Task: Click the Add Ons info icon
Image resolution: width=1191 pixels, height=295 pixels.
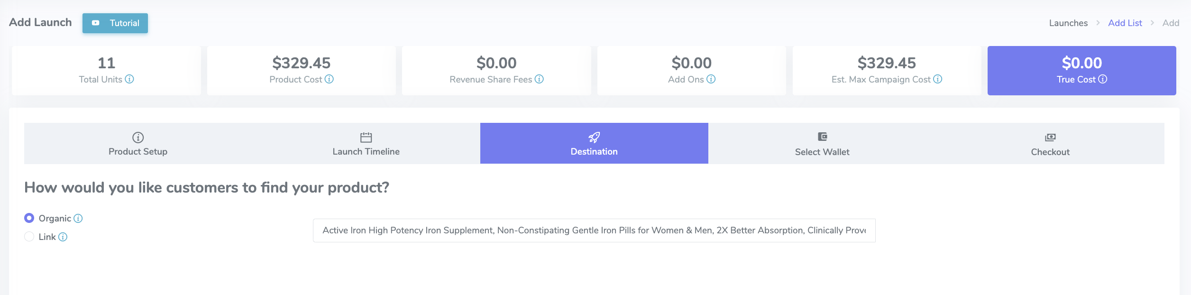Action: point(711,79)
